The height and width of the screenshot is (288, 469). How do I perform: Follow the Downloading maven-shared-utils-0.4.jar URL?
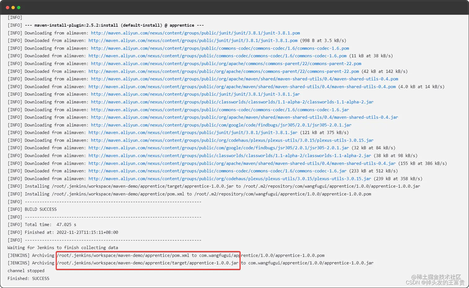(x=244, y=117)
